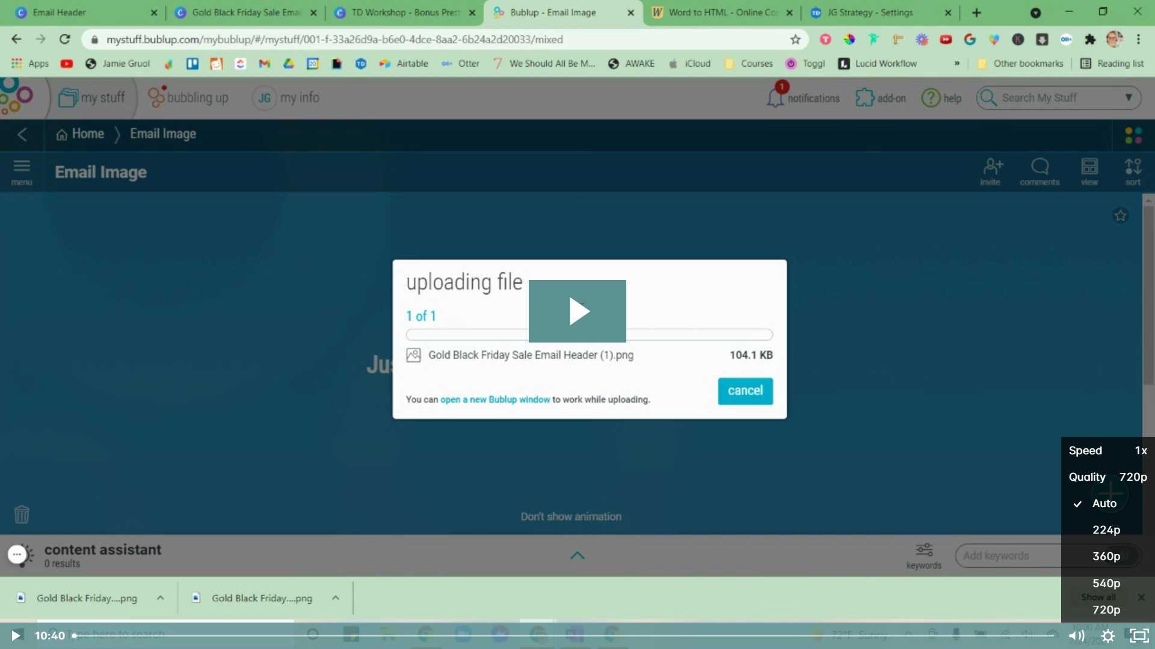Cancel the file upload
The height and width of the screenshot is (649, 1155).
(745, 391)
